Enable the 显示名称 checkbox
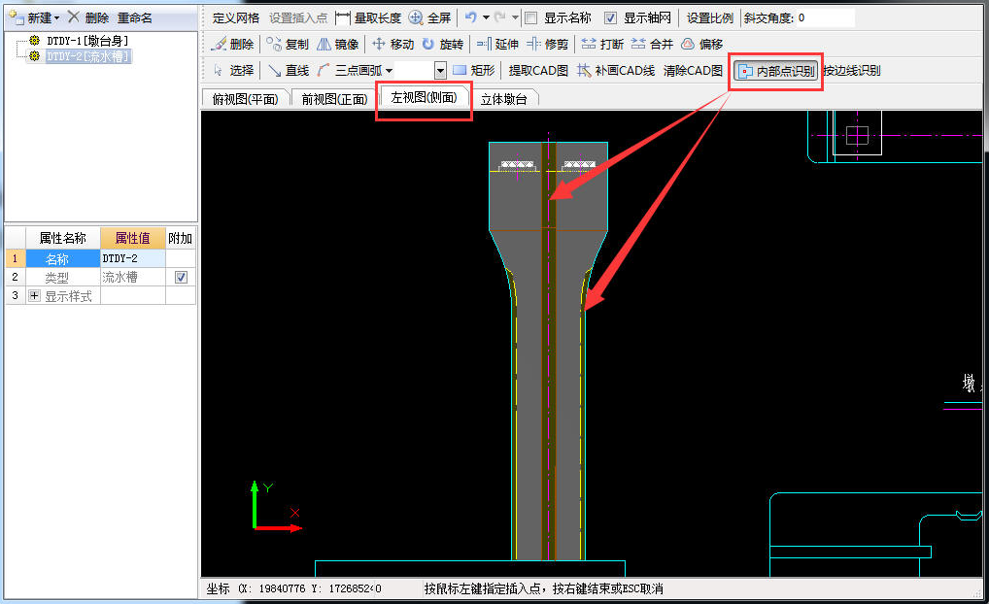 pyautogui.click(x=530, y=18)
